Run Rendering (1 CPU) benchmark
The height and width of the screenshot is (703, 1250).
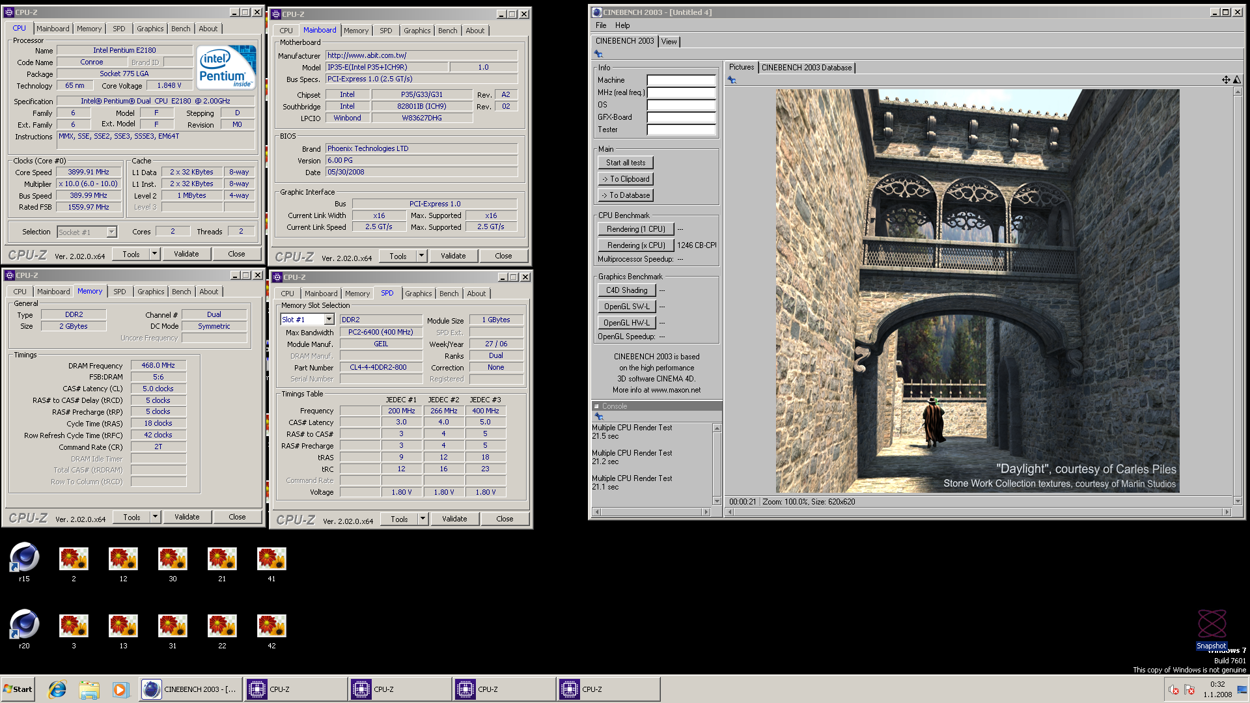[636, 229]
